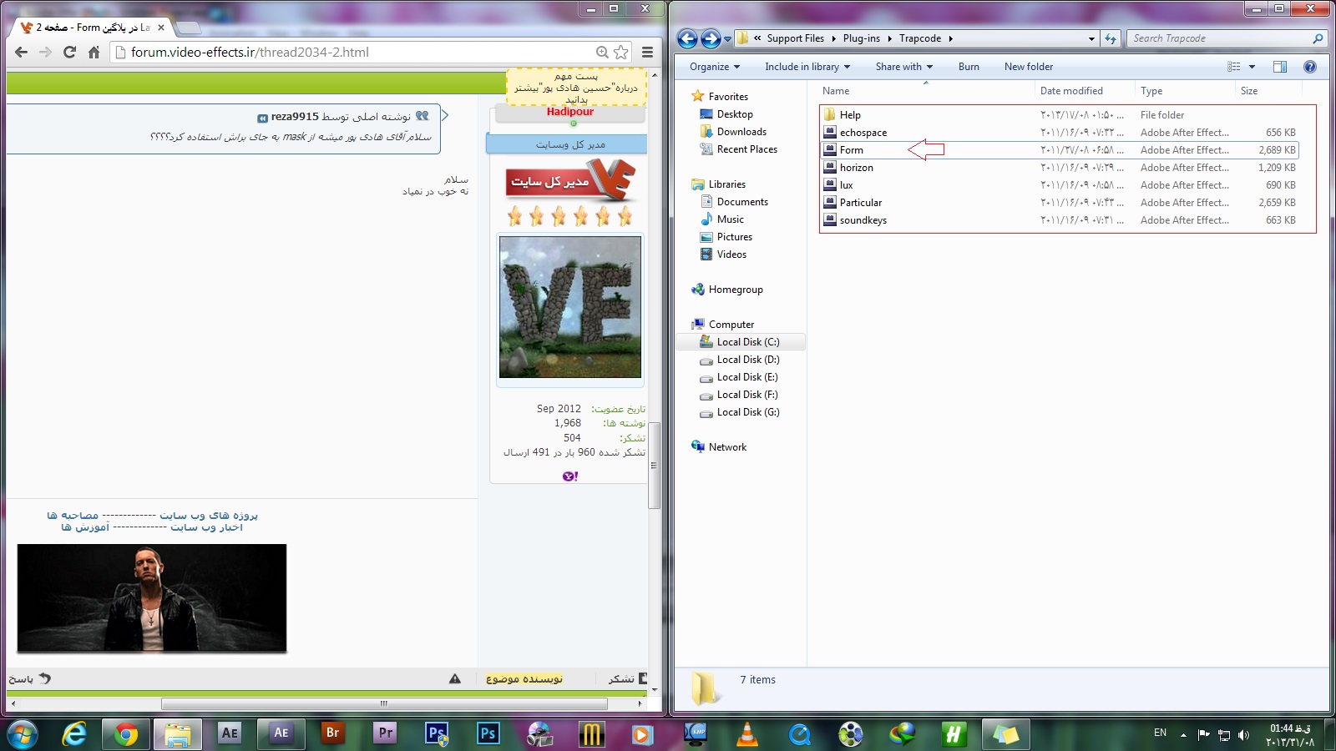Select Local Disk (C:)
This screenshot has width=1336, height=751.
pyautogui.click(x=747, y=342)
